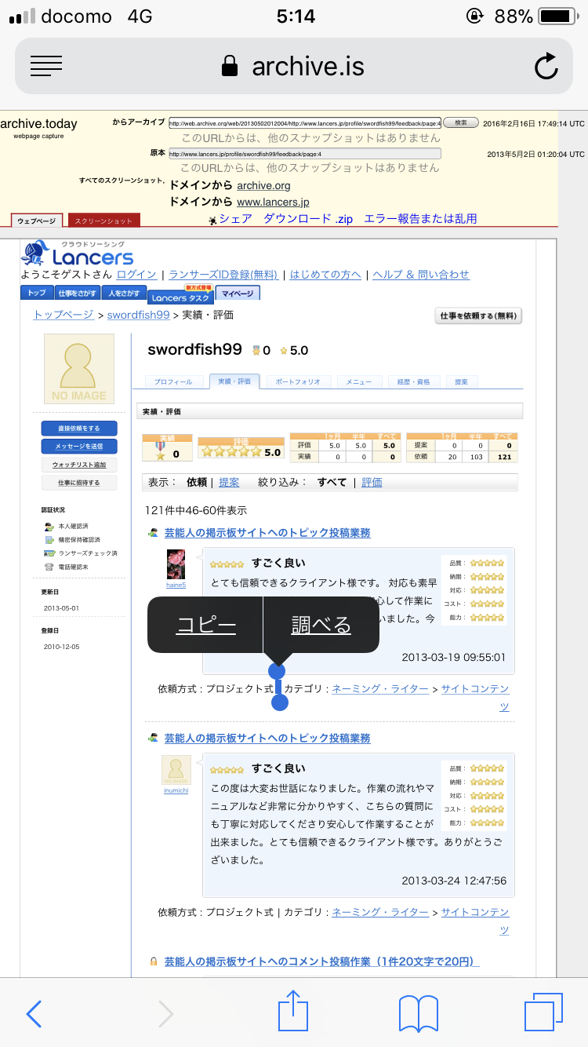Open Safari bookmarks book icon
588x1047 pixels.
419,1013
